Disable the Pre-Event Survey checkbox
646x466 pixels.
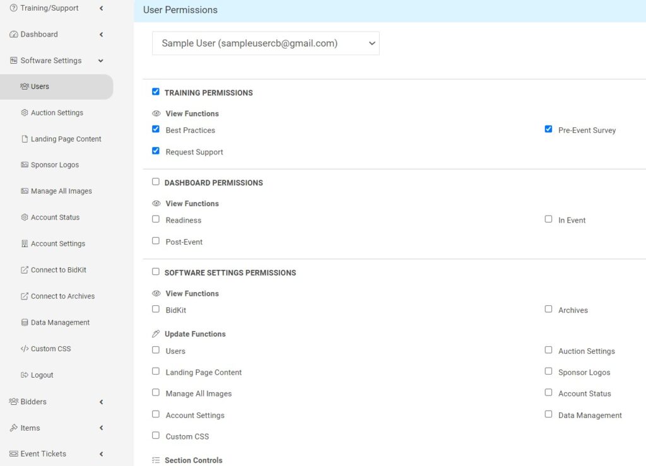point(548,129)
